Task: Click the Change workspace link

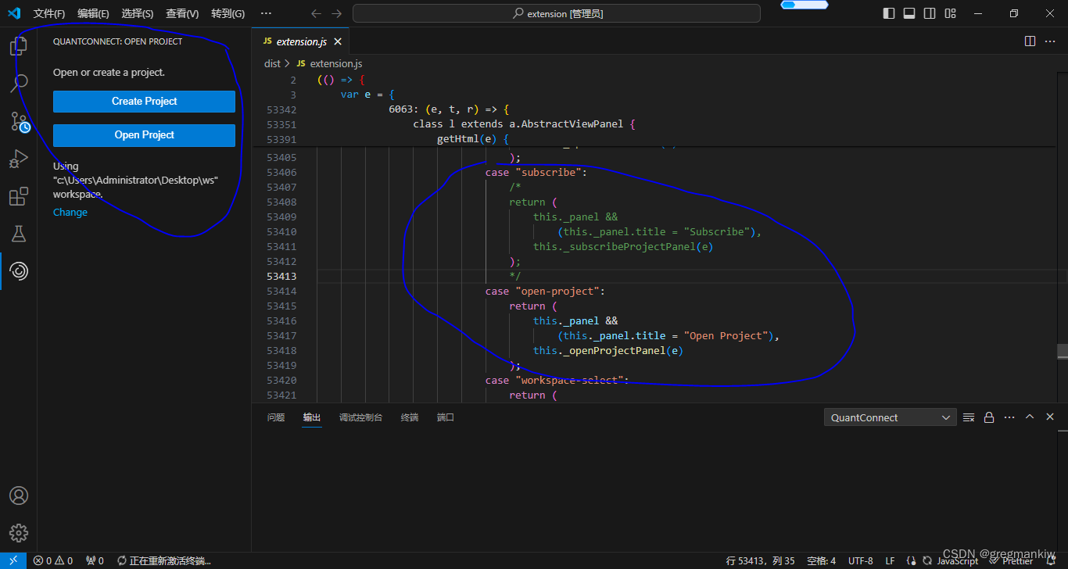Action: tap(70, 212)
